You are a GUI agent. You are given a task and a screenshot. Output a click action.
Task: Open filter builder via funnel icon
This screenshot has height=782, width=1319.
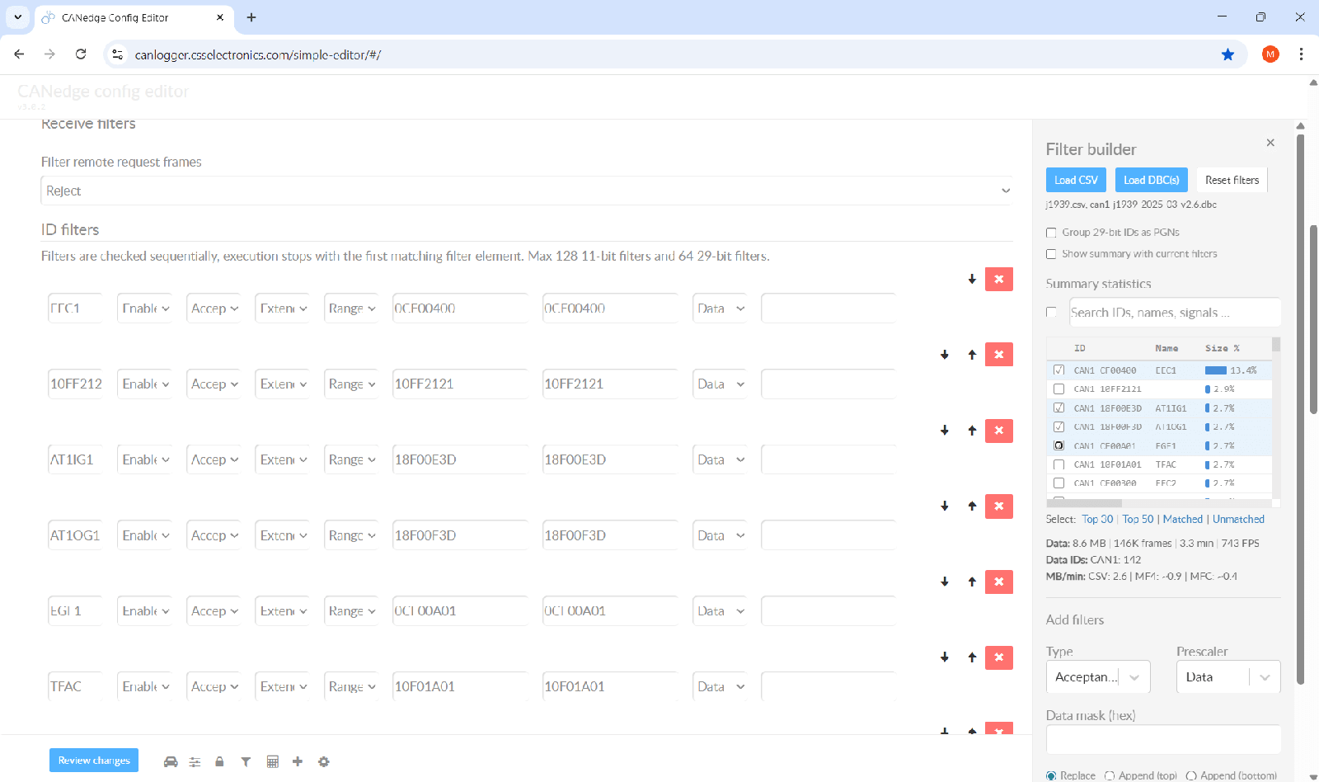246,761
